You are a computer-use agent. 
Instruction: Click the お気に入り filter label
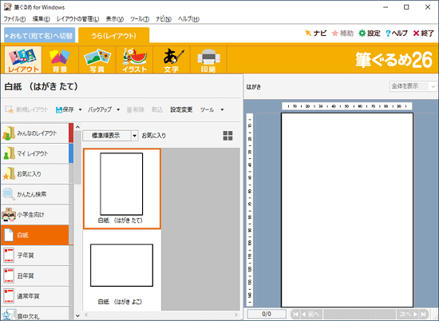click(x=154, y=136)
